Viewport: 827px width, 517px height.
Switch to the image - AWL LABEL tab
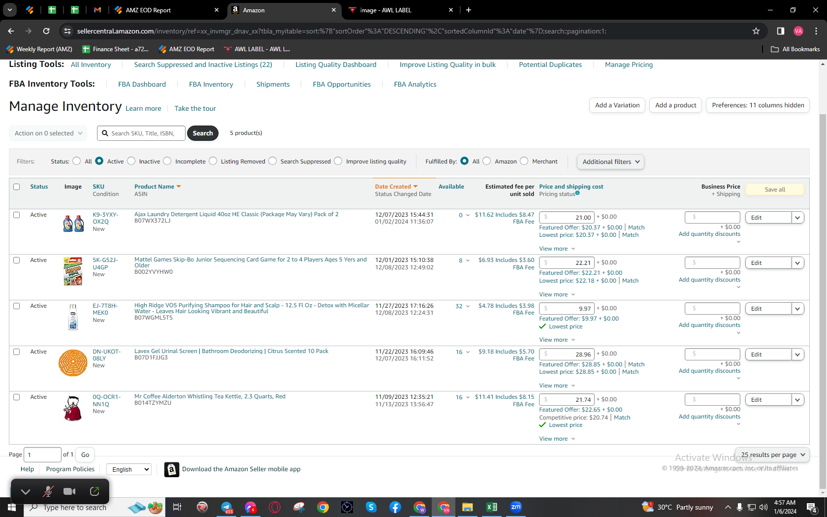pyautogui.click(x=401, y=10)
